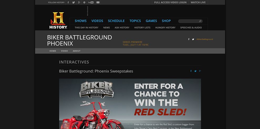Click the show's Facebook icon beside #BikerBattleground
The width and height of the screenshot is (260, 129).
pos(189,39)
